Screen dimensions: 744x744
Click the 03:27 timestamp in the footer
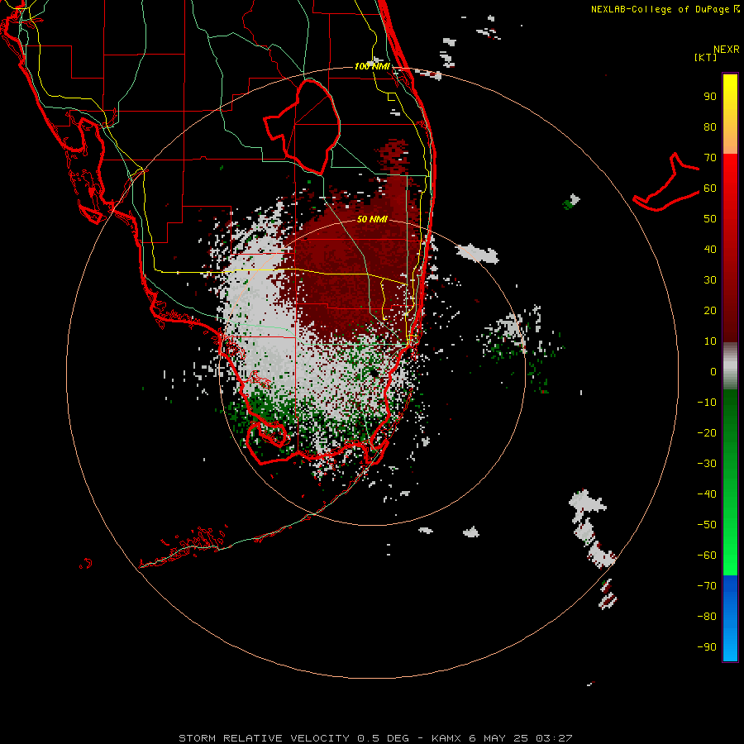click(x=554, y=738)
